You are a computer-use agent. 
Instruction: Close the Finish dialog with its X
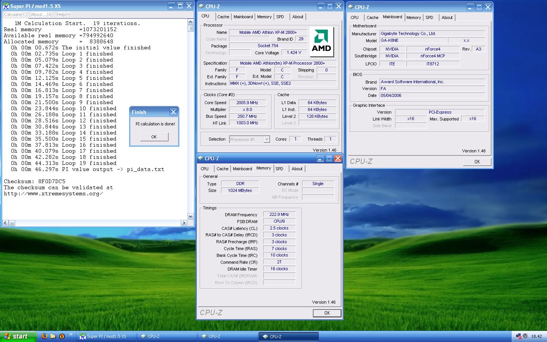(x=173, y=112)
